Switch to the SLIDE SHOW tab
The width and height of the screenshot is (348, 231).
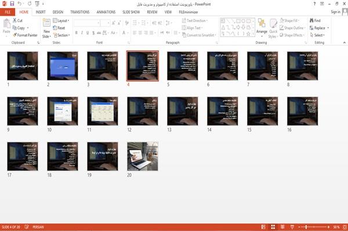[131, 12]
